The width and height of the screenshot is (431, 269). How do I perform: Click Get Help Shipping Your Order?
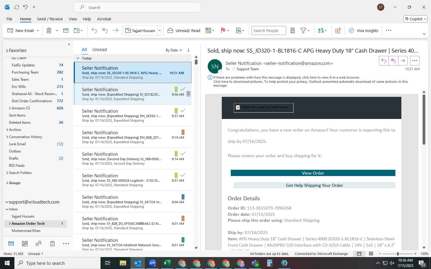[x=315, y=185]
